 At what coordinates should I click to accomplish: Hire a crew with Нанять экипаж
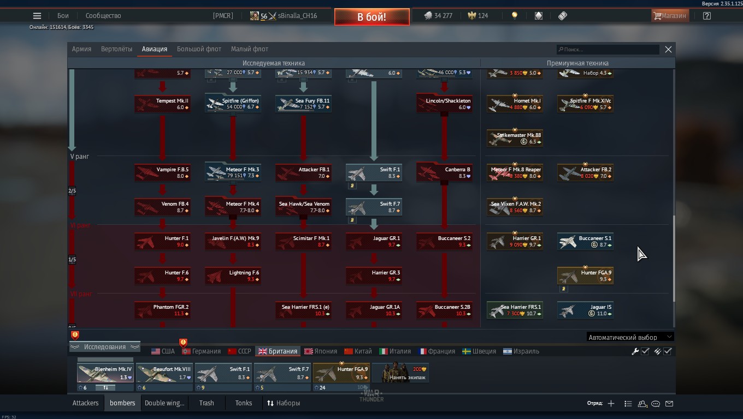(x=400, y=373)
